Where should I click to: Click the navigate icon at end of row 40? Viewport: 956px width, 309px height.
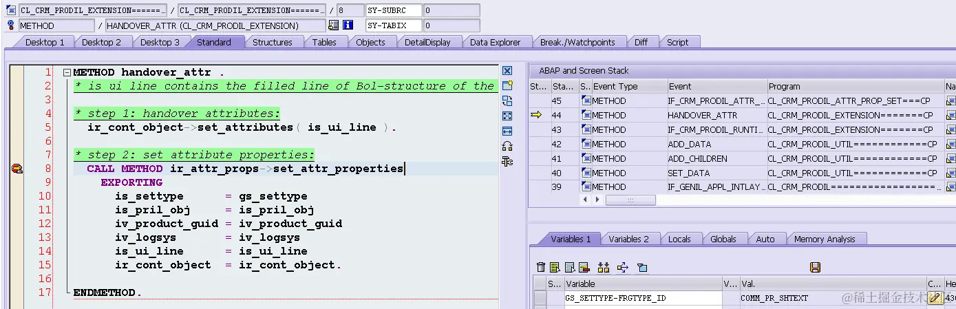pos(950,173)
